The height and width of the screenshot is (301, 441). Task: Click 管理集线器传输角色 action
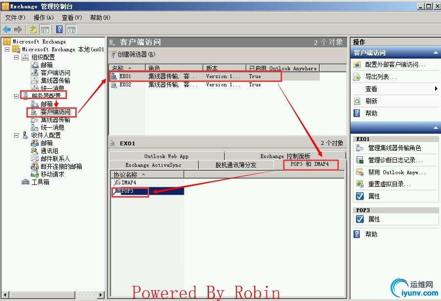click(x=395, y=148)
